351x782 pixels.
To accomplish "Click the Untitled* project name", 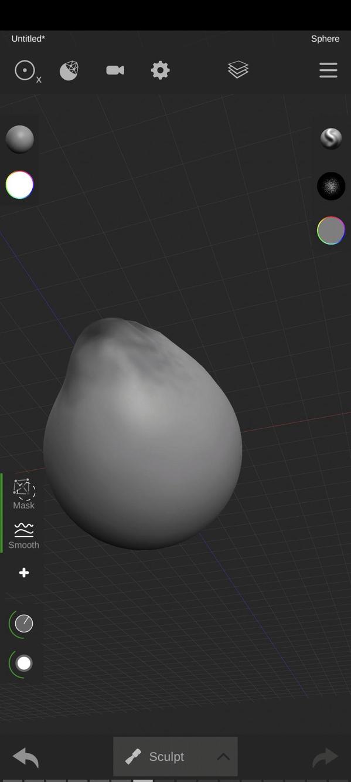I will click(x=28, y=39).
